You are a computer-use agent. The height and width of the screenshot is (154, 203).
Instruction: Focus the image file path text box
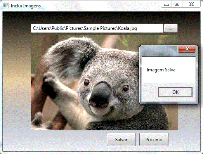pyautogui.click(x=97, y=28)
